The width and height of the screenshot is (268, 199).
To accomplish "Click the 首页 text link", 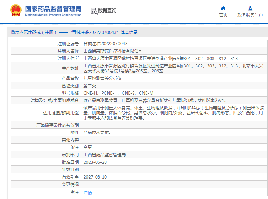I will click(223, 15).
